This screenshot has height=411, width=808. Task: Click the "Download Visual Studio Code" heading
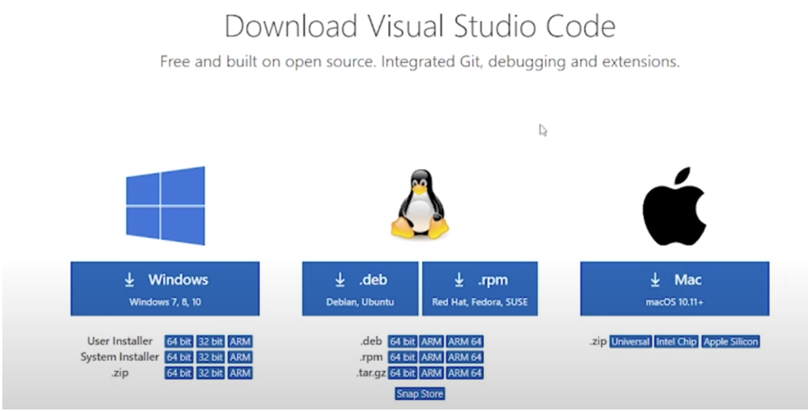coord(420,26)
